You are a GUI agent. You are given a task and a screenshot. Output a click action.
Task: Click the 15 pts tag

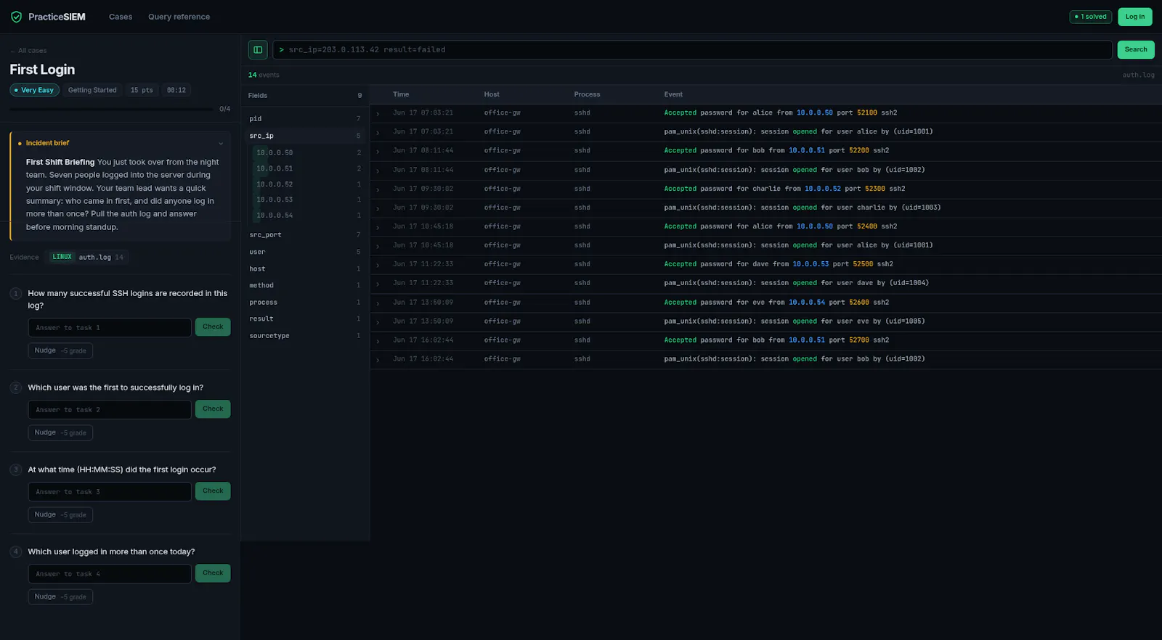[142, 90]
